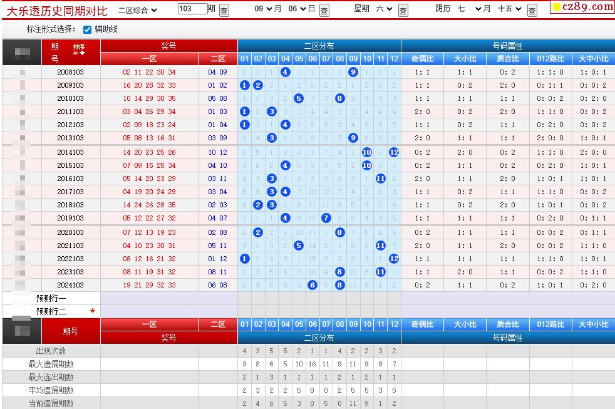The image size is (615, 409).
Task: Select blue ball 2 in the 2018103 row
Action: (258, 205)
